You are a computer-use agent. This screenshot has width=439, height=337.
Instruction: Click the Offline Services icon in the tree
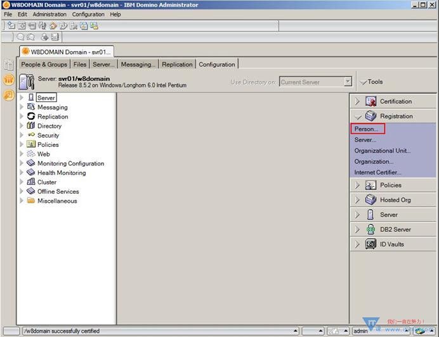31,191
